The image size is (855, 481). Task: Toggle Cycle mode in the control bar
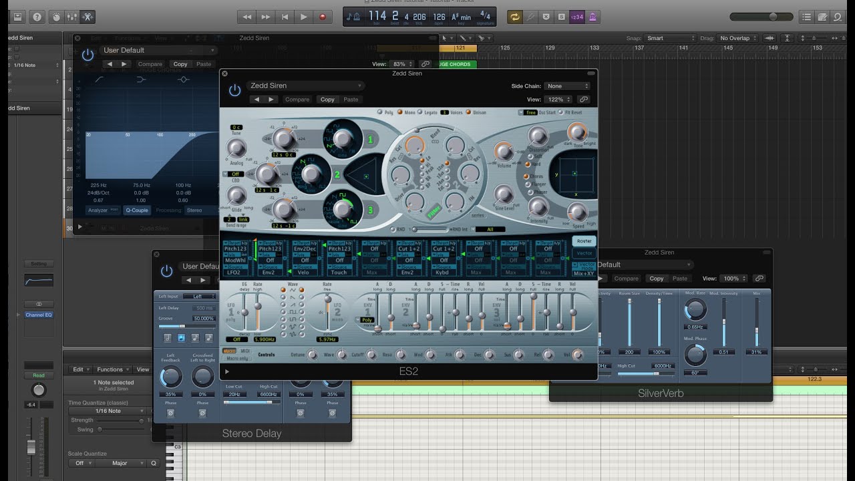[514, 17]
